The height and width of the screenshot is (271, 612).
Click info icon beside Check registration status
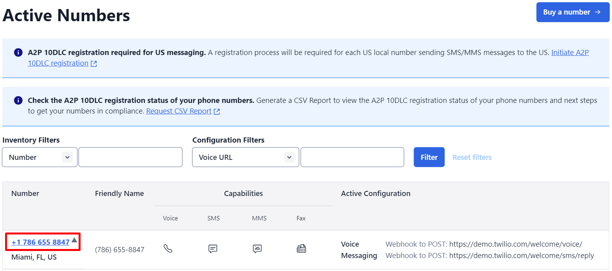[18, 101]
